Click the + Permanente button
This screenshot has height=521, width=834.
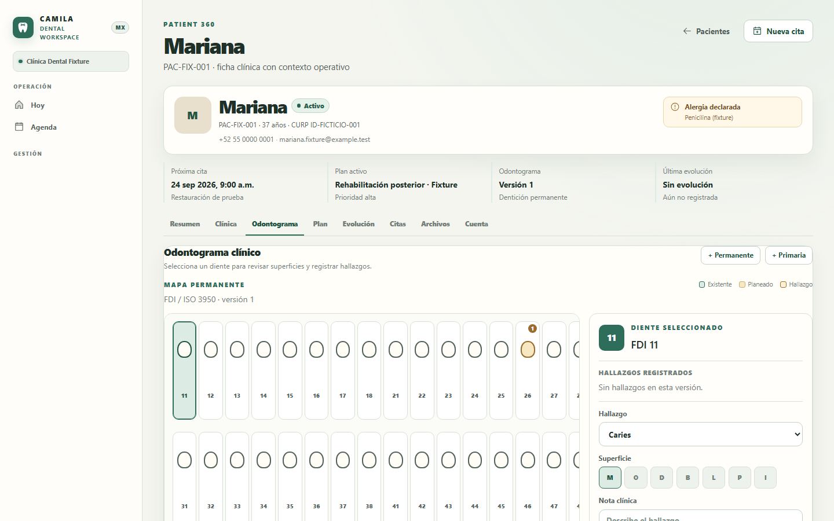coord(730,255)
